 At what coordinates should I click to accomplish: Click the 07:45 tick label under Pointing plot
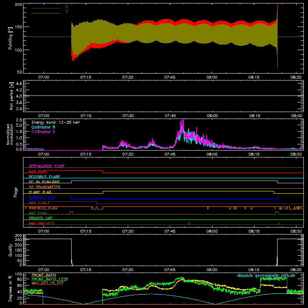(170, 77)
